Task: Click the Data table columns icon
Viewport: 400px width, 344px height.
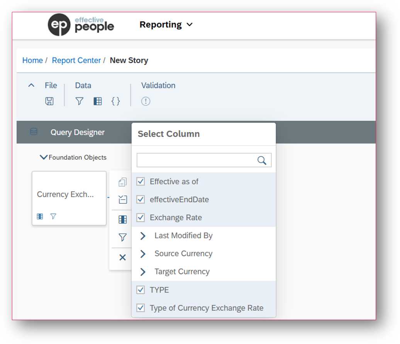Action: click(x=98, y=101)
